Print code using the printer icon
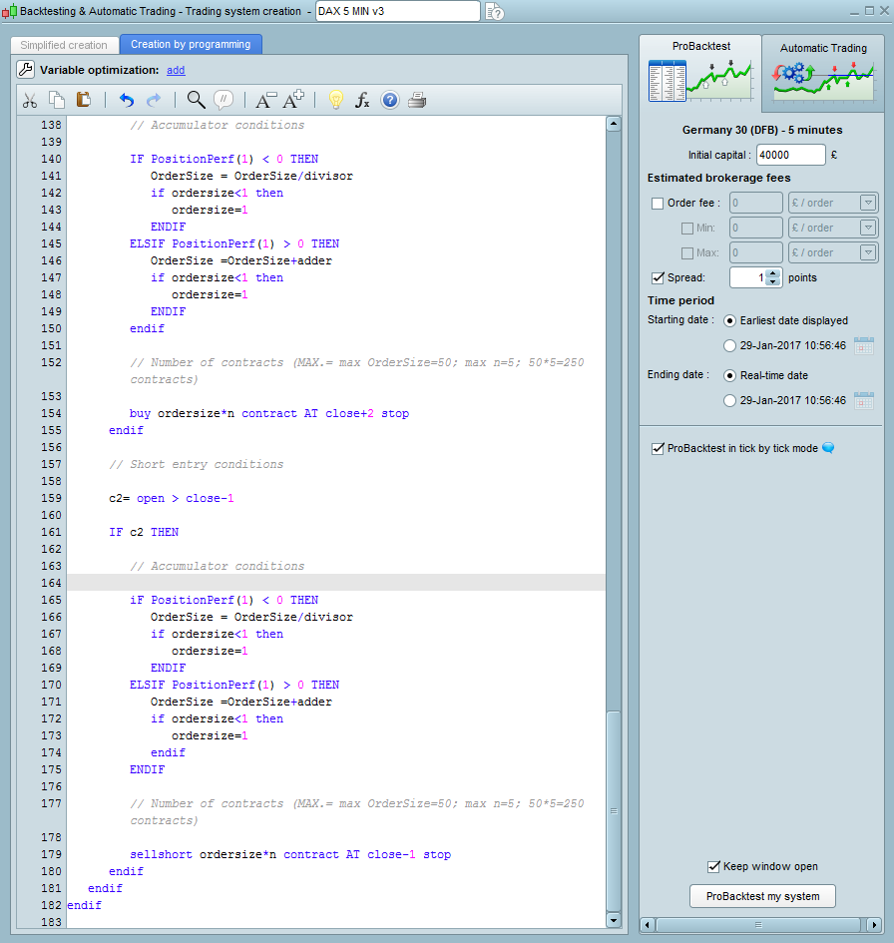Viewport: 894px width, 943px height. (x=417, y=100)
